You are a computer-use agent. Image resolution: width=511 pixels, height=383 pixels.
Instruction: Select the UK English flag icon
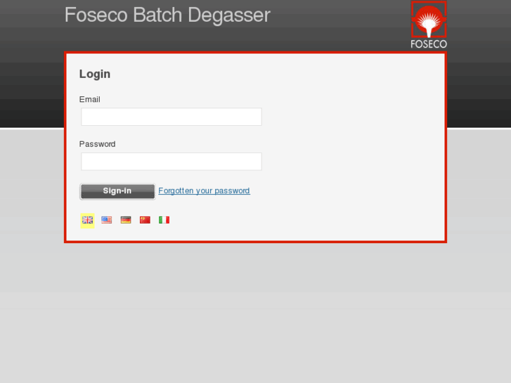87,221
